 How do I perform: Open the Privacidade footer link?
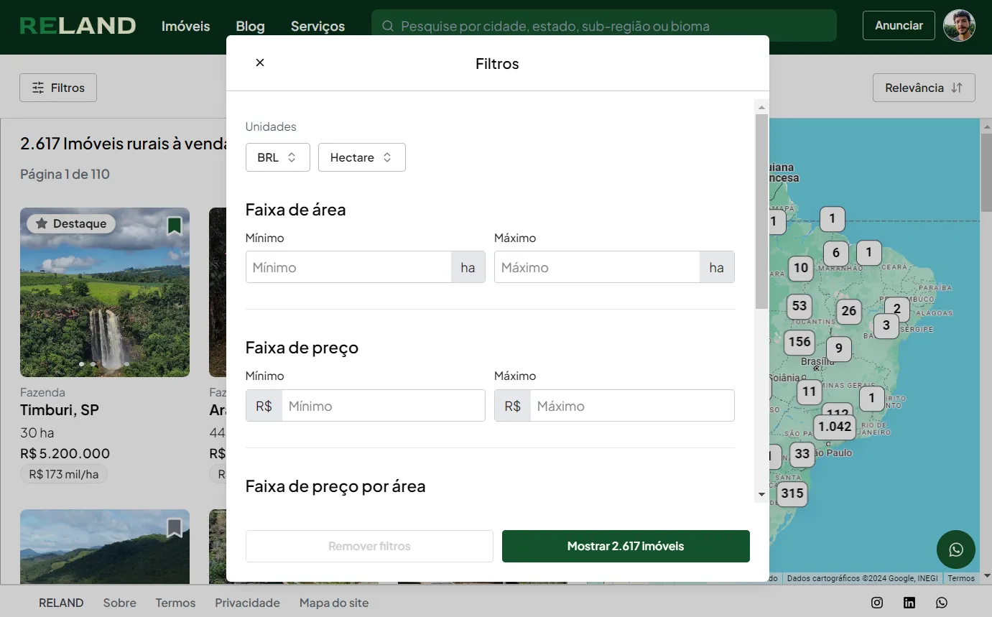coord(247,603)
